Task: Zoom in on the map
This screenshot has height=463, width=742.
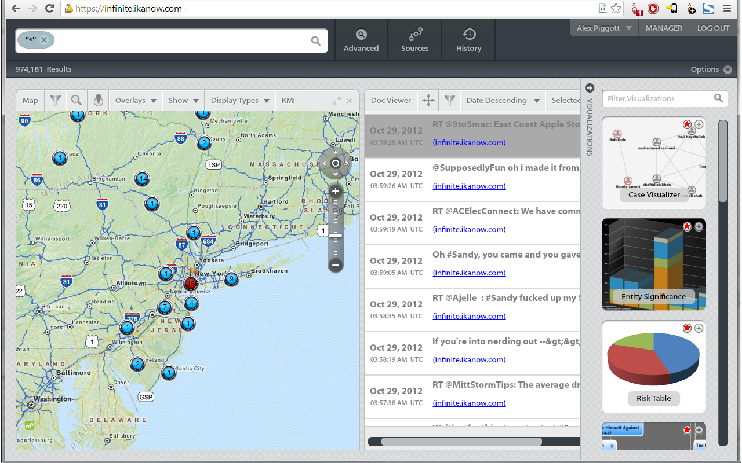Action: [x=335, y=192]
